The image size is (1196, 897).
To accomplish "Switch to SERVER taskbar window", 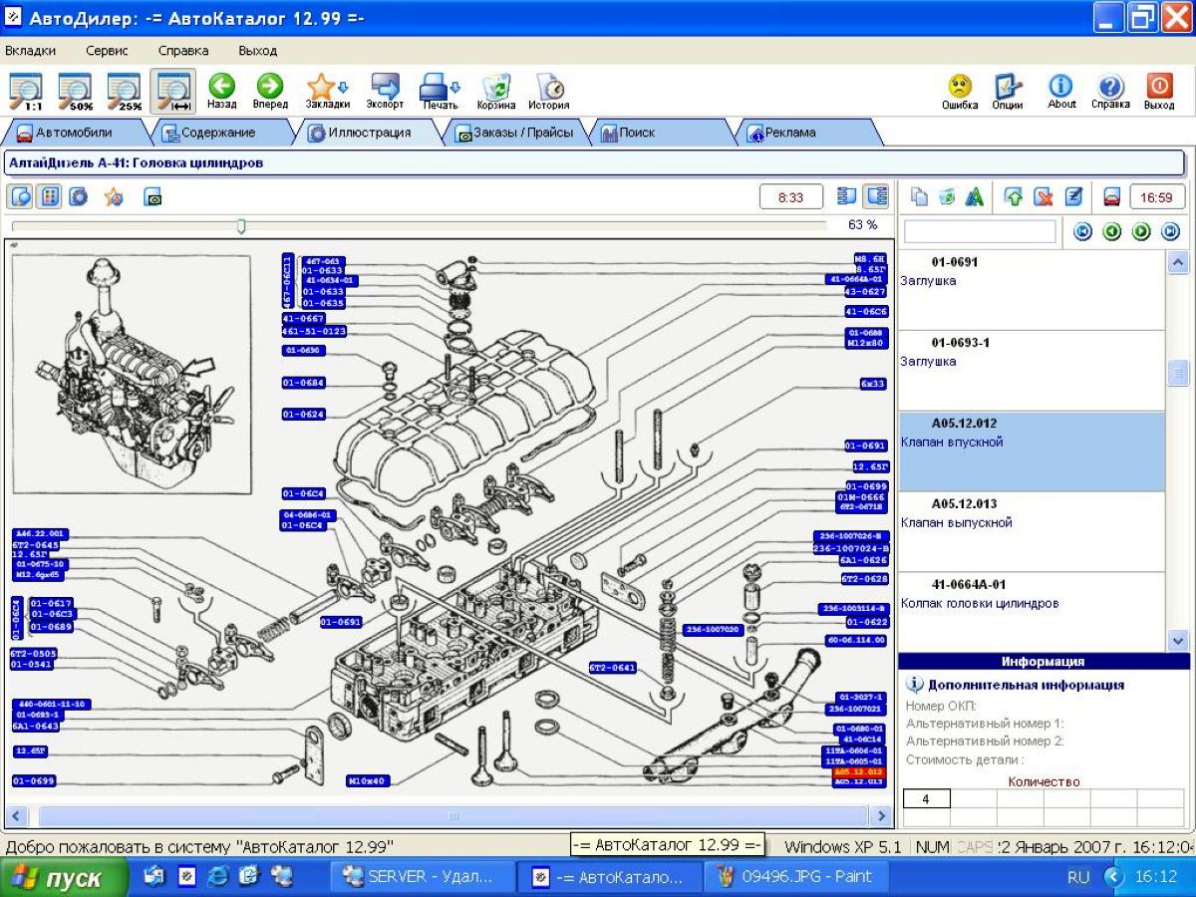I will [x=421, y=878].
